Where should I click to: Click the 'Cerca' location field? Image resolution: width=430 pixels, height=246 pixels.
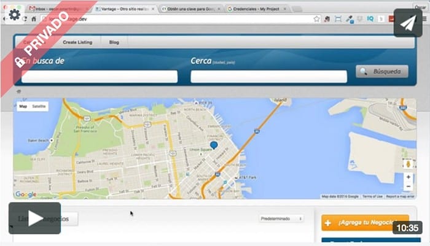(269, 77)
